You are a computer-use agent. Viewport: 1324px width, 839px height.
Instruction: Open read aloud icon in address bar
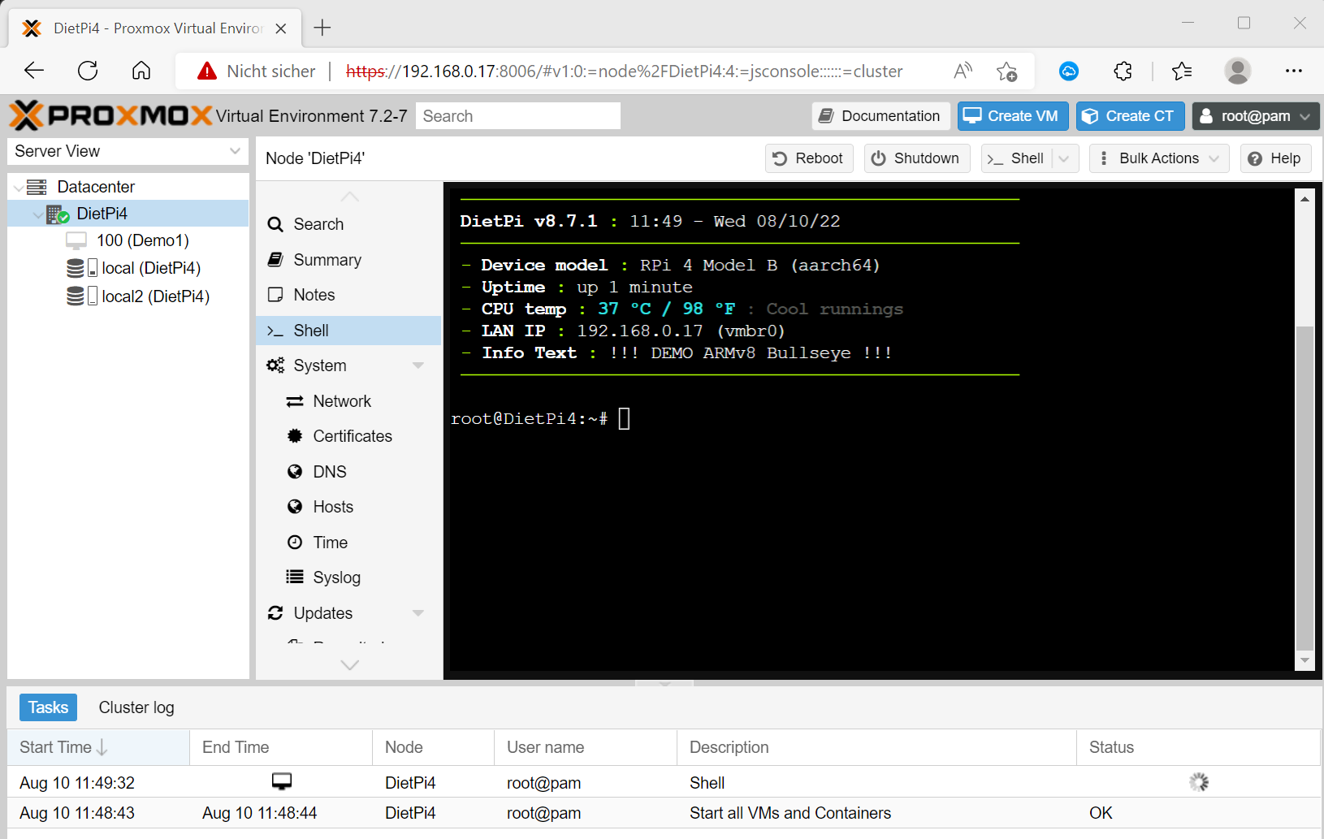click(963, 71)
